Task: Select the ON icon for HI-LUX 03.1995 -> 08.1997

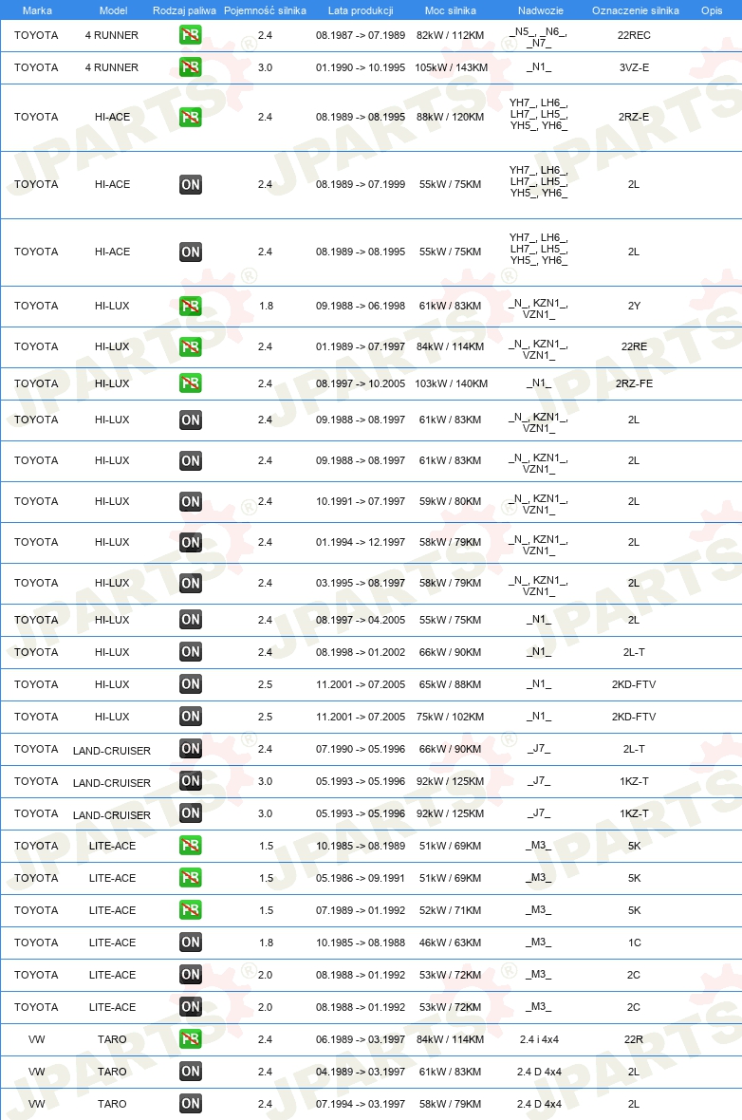Action: click(190, 583)
